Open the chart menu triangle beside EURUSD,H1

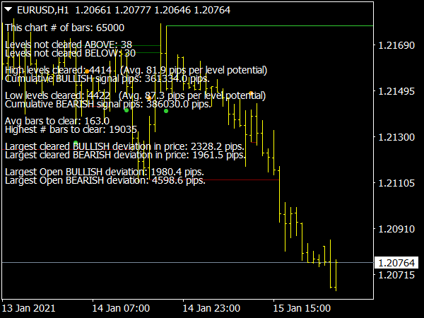(x=8, y=10)
